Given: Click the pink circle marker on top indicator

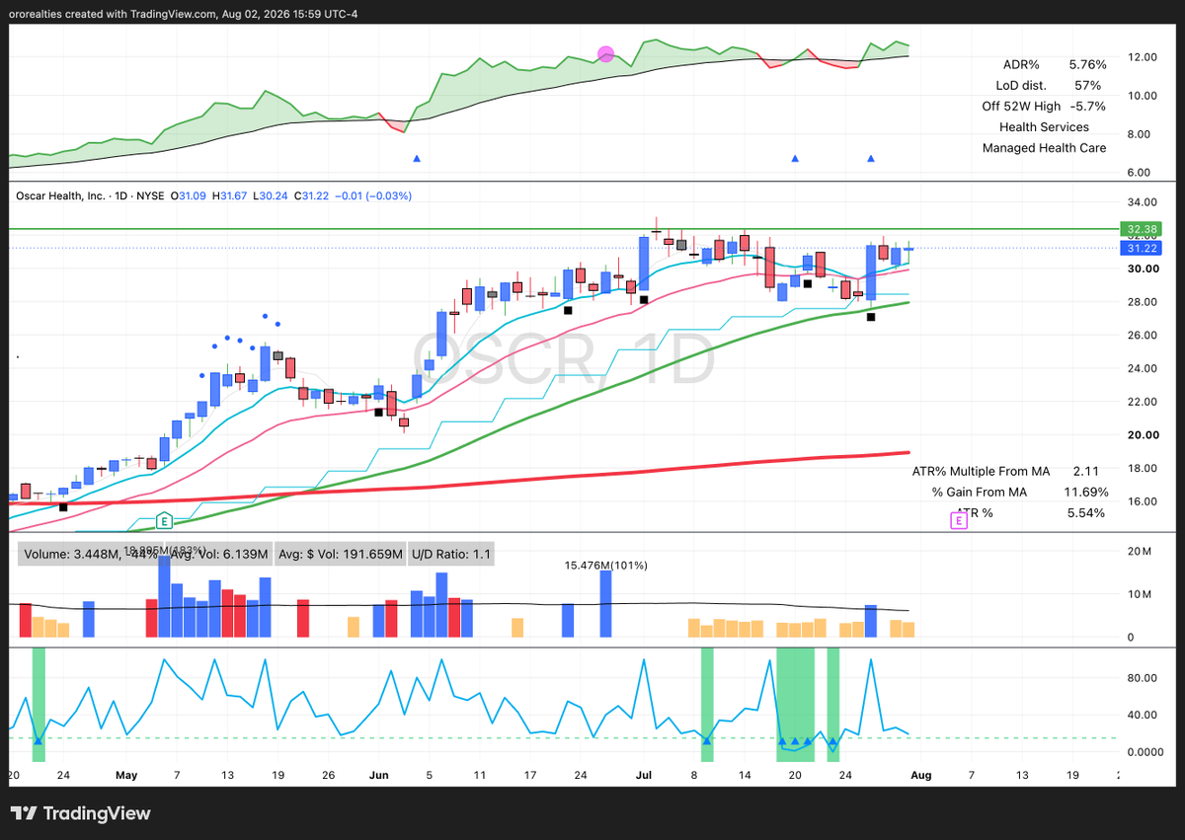Looking at the screenshot, I should [x=606, y=53].
